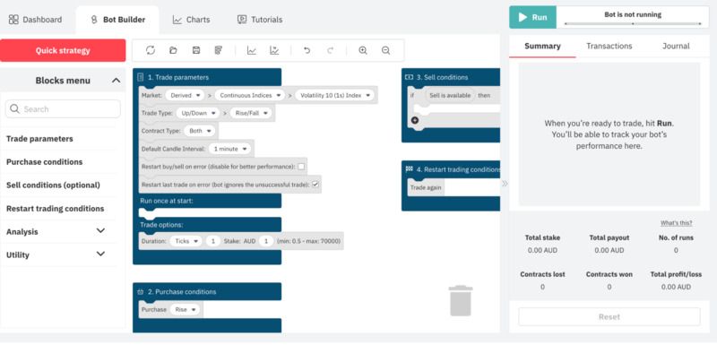Screen dimensions: 717x345
Task: Click the Purchase conditions block basket icon
Action: point(141,291)
